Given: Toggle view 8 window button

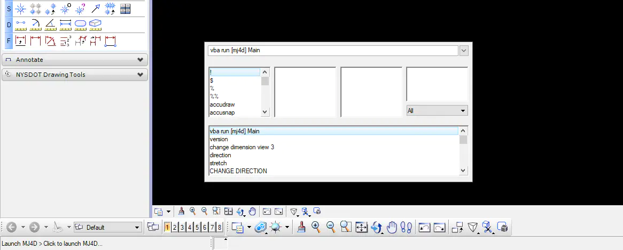Looking at the screenshot, I should pyautogui.click(x=220, y=228).
